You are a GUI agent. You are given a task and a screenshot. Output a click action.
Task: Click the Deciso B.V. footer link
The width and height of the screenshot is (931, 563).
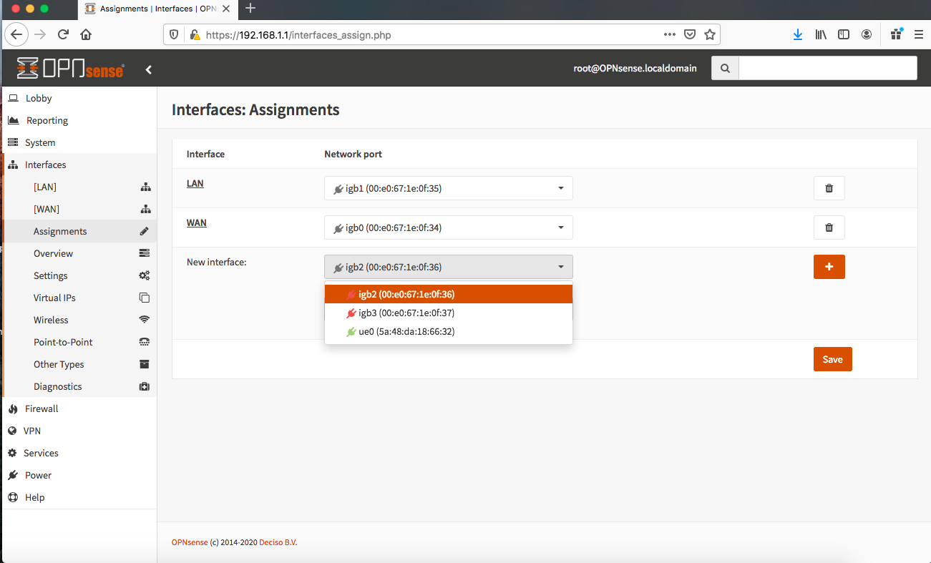click(x=278, y=542)
